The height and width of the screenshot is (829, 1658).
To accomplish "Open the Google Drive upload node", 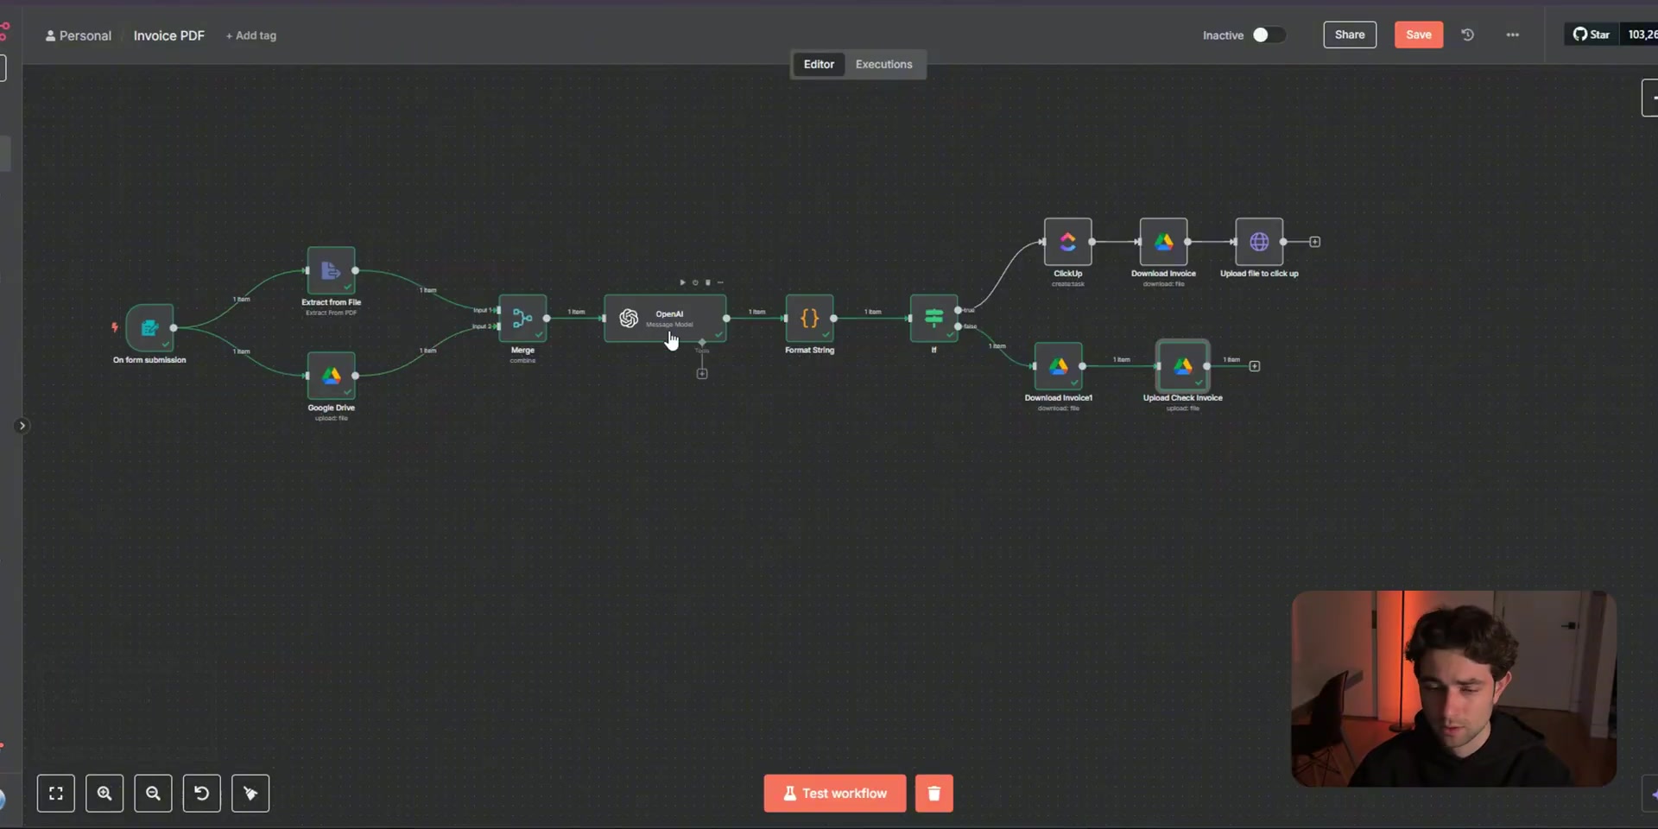I will coord(331,376).
